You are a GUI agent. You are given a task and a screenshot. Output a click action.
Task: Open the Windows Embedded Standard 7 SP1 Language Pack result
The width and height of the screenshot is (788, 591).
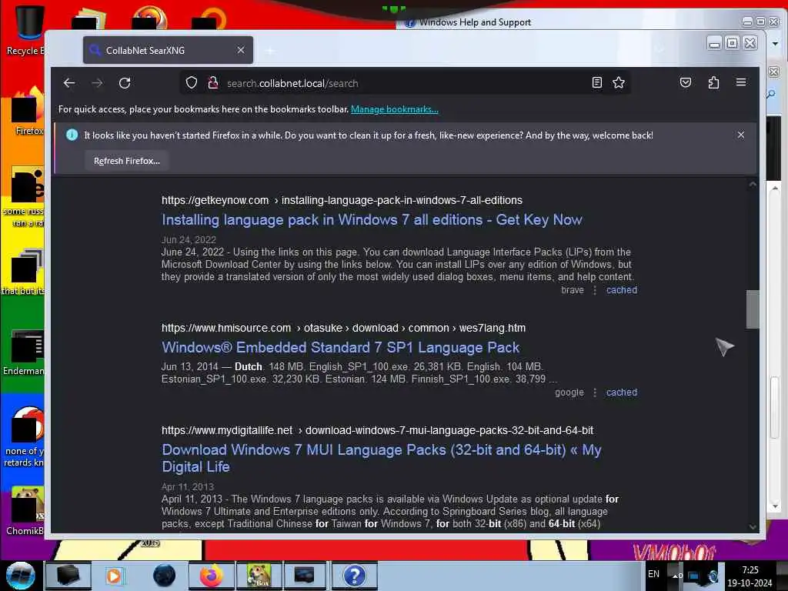tap(341, 348)
